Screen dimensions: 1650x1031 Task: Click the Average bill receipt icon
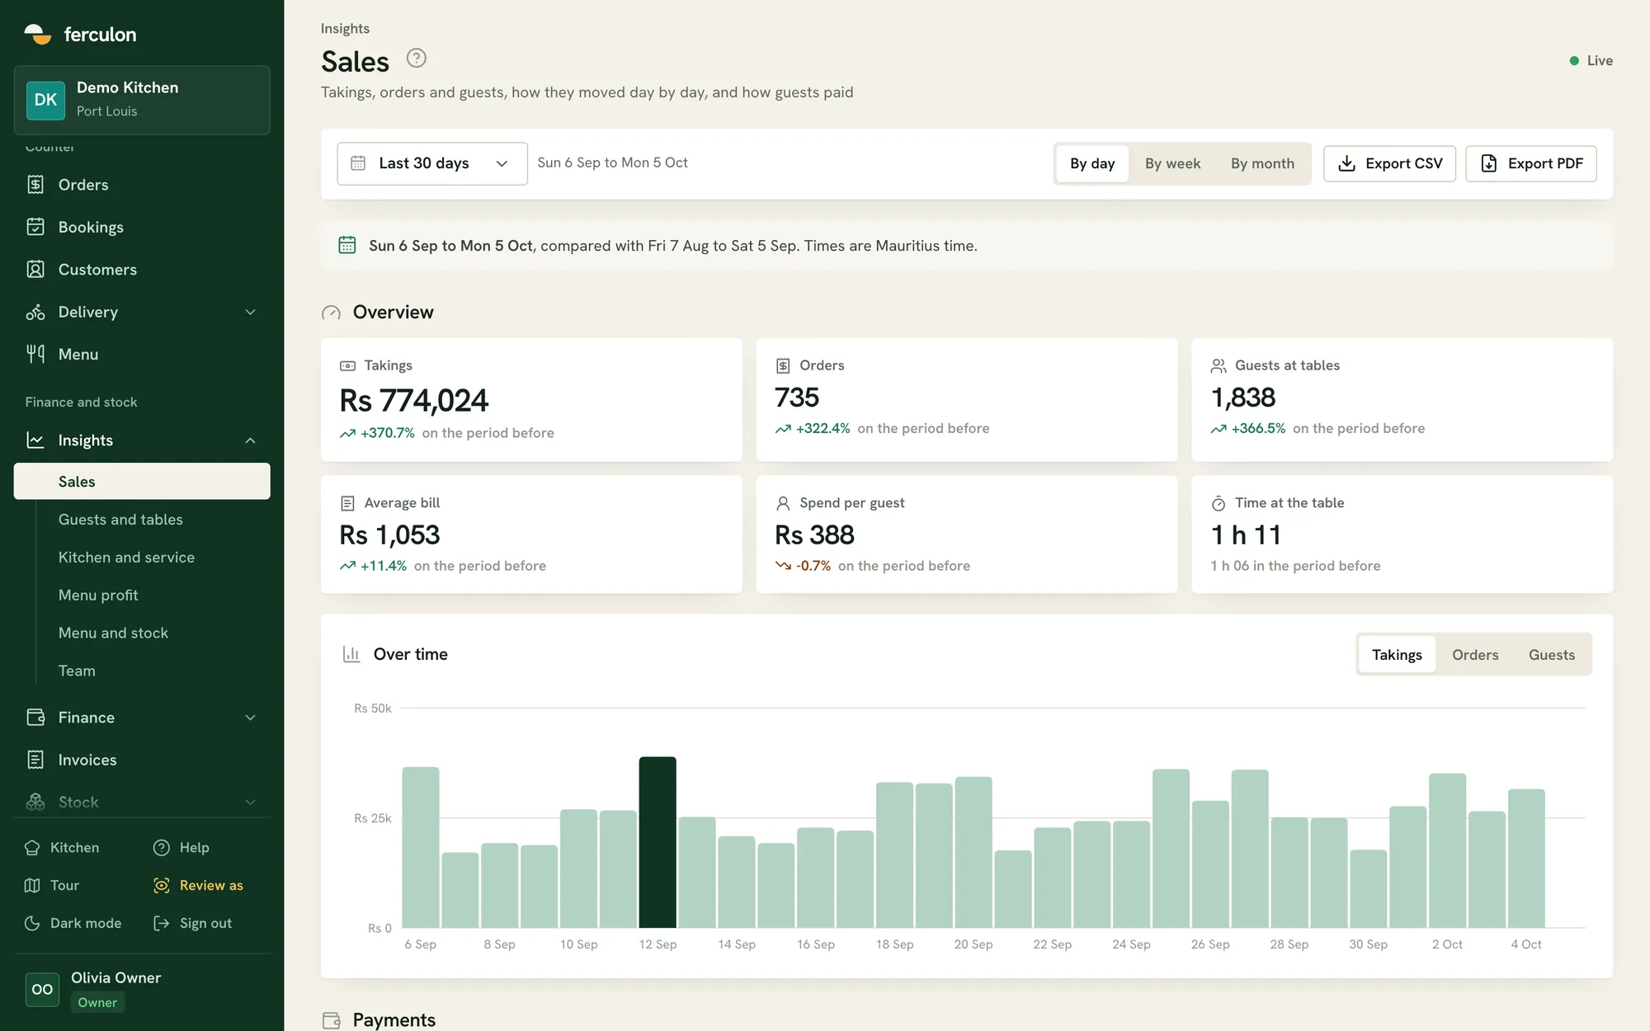pyautogui.click(x=347, y=503)
